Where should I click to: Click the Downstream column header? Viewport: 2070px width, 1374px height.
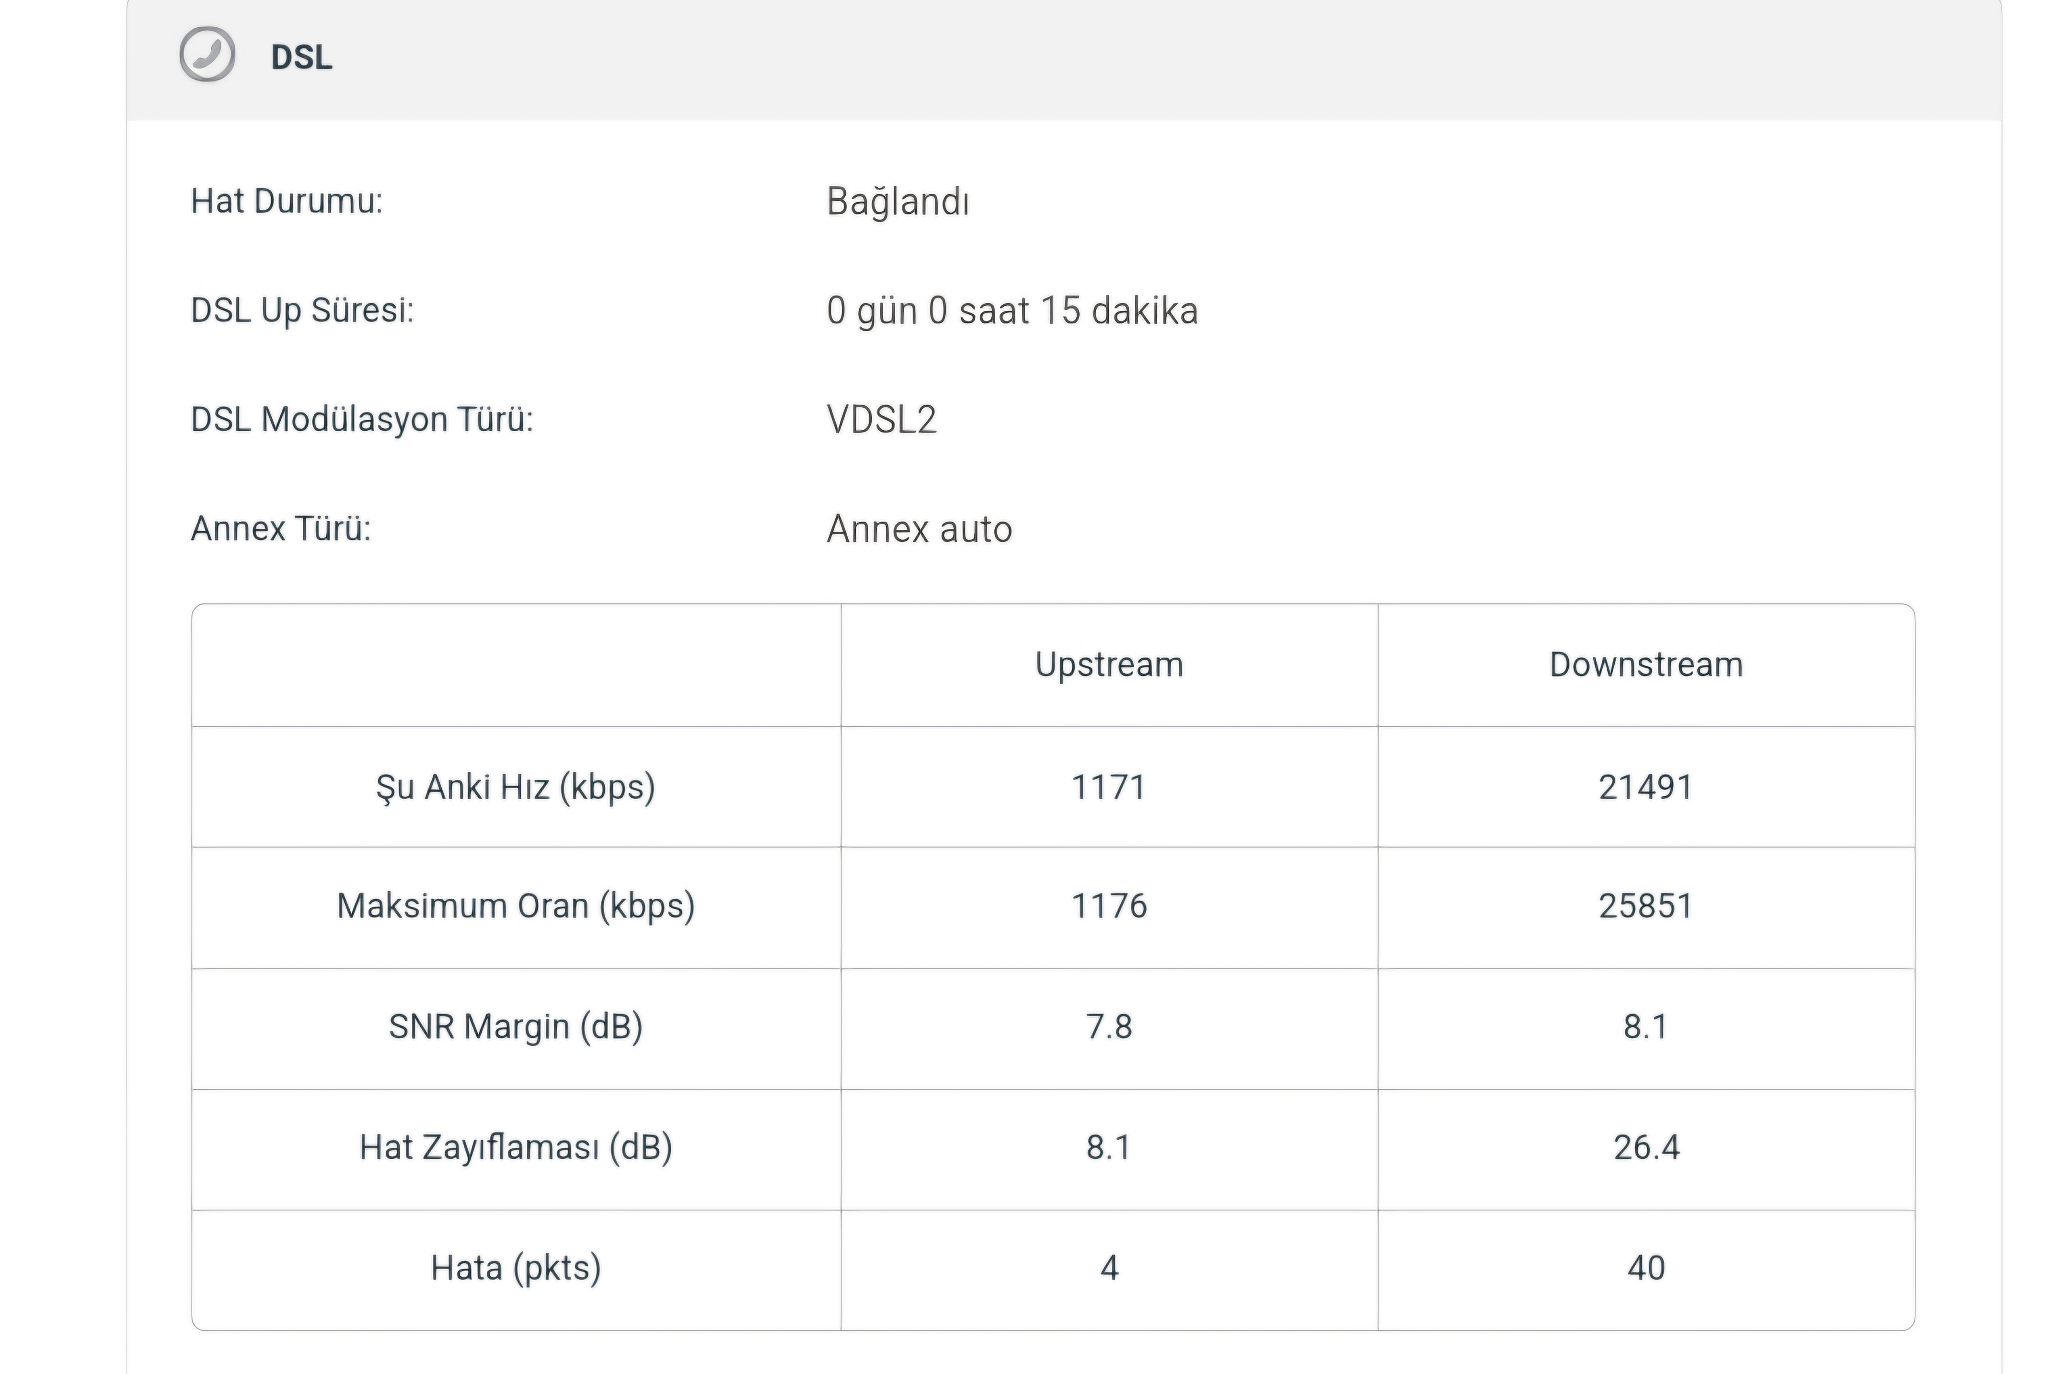[x=1646, y=664]
